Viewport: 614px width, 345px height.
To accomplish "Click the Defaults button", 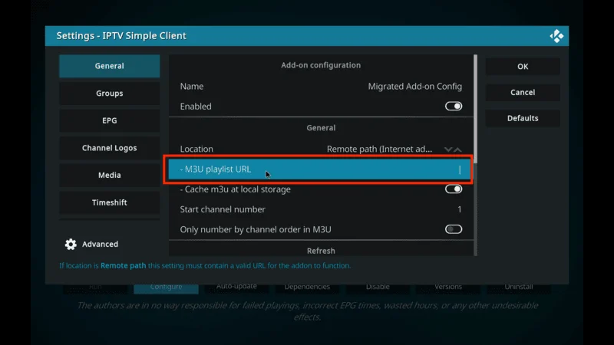I will pyautogui.click(x=523, y=118).
